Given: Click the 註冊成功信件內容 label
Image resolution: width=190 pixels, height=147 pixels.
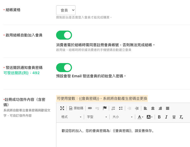Looking at the screenshot, I should (24, 102).
